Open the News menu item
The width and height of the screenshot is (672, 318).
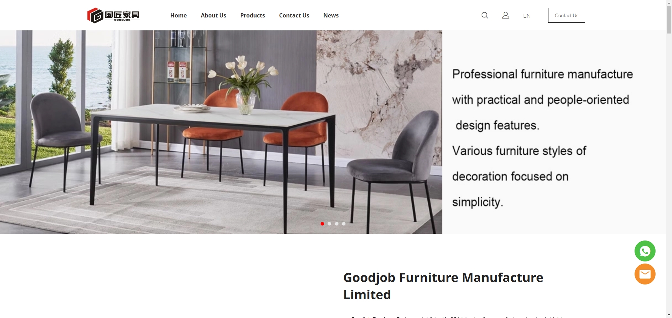click(x=331, y=15)
